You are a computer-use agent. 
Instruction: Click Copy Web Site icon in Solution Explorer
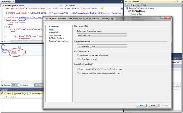142,5
